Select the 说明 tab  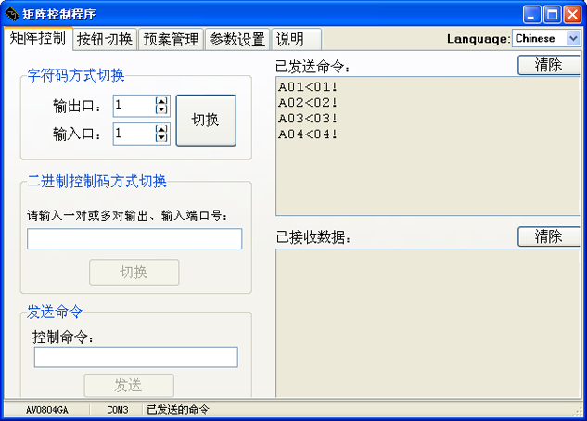click(290, 39)
